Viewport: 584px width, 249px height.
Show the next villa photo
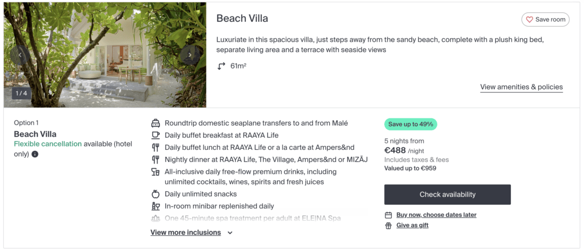point(190,55)
